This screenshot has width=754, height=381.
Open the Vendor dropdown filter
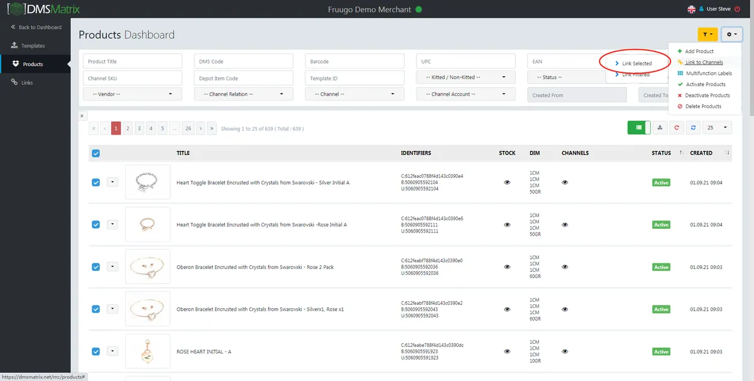coord(133,94)
